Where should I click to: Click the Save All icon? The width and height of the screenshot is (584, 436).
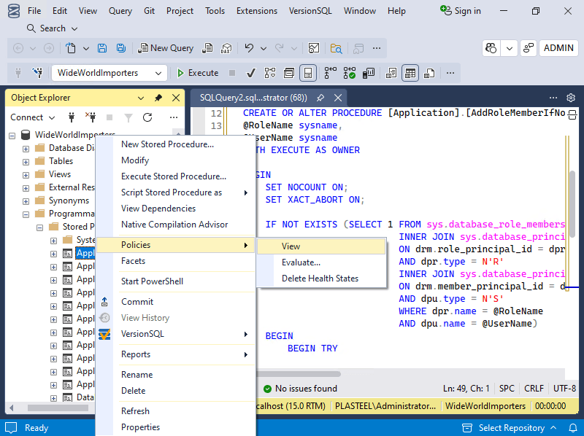click(121, 48)
